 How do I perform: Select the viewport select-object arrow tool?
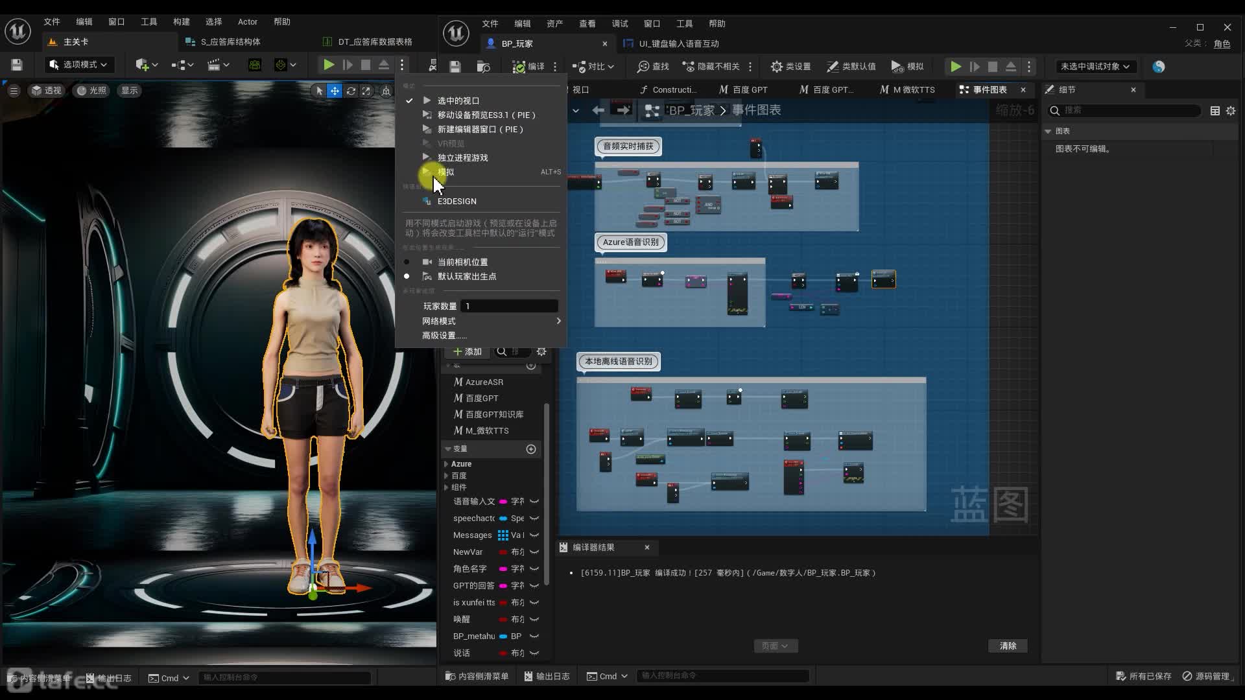tap(319, 91)
